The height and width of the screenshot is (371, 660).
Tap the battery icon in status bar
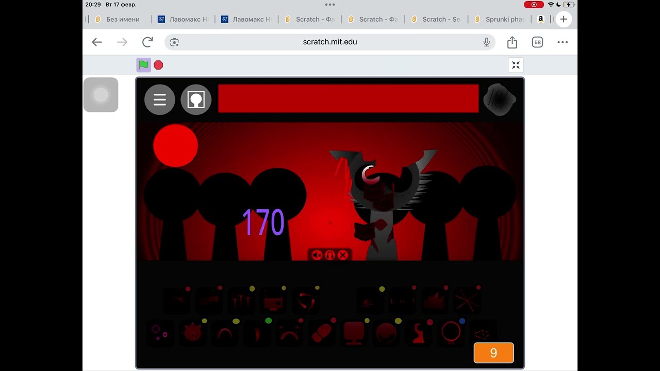[x=569, y=5]
